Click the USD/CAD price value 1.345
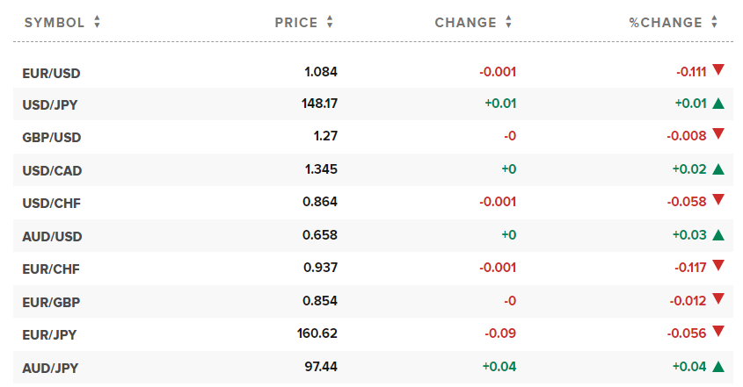The width and height of the screenshot is (743, 387). 320,169
